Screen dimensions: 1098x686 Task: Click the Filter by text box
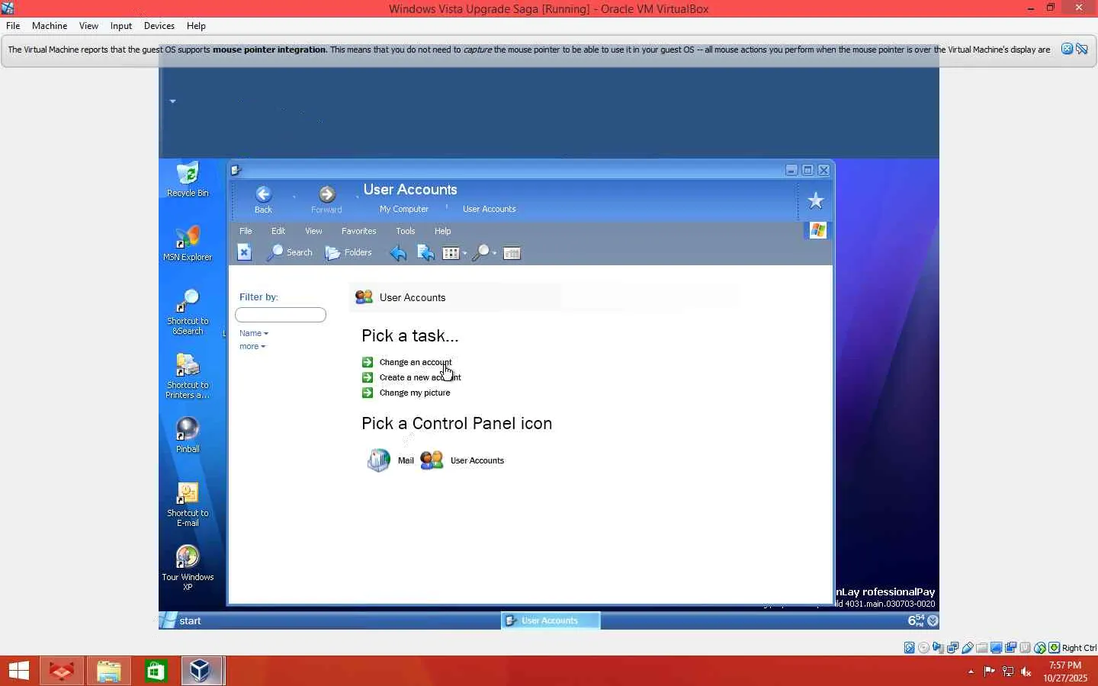pos(281,315)
